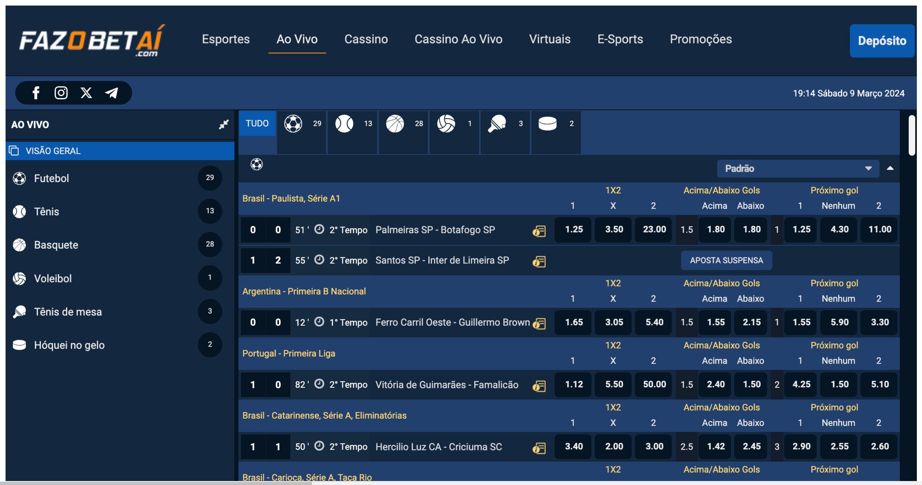The height and width of the screenshot is (485, 922).
Task: Open the Santos SP - Inter de Limeira SP match
Action: pos(442,260)
